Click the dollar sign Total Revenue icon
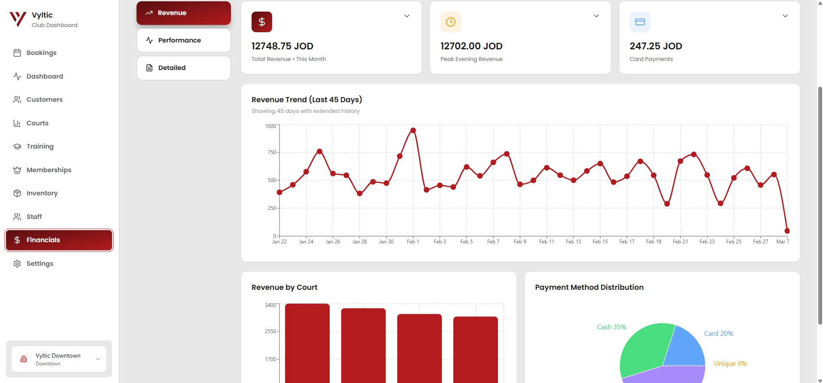This screenshot has width=823, height=383. click(262, 22)
